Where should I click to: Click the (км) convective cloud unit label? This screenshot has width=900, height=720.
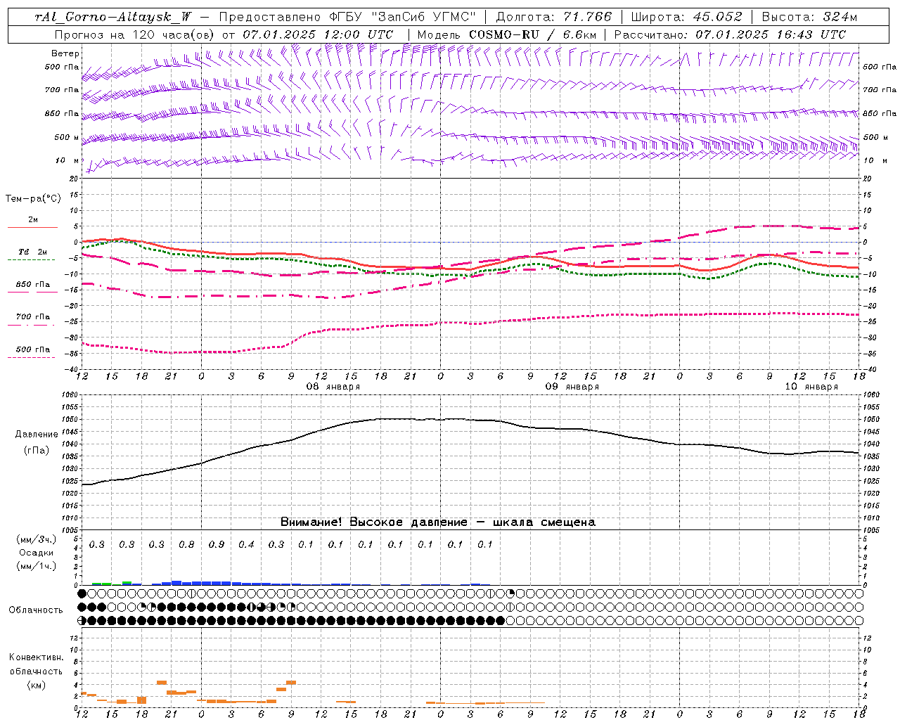pyautogui.click(x=37, y=685)
